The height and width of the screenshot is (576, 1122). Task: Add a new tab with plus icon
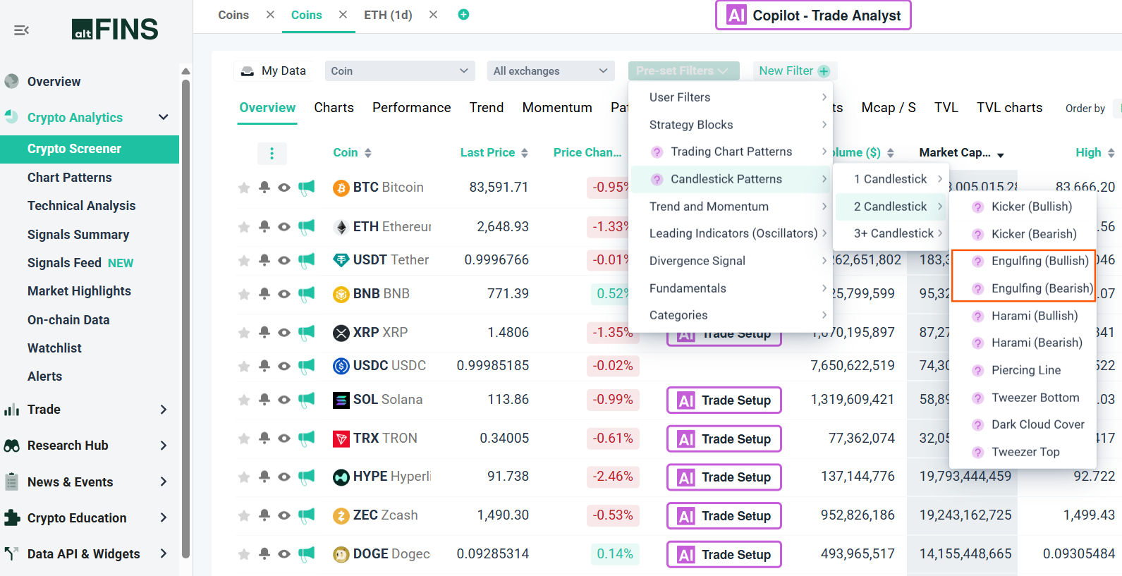coord(463,15)
